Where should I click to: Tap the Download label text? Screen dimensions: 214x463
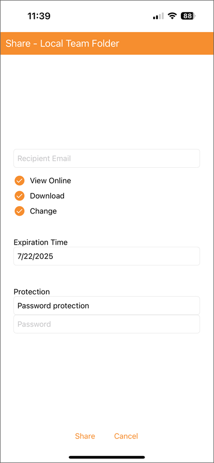tap(47, 196)
